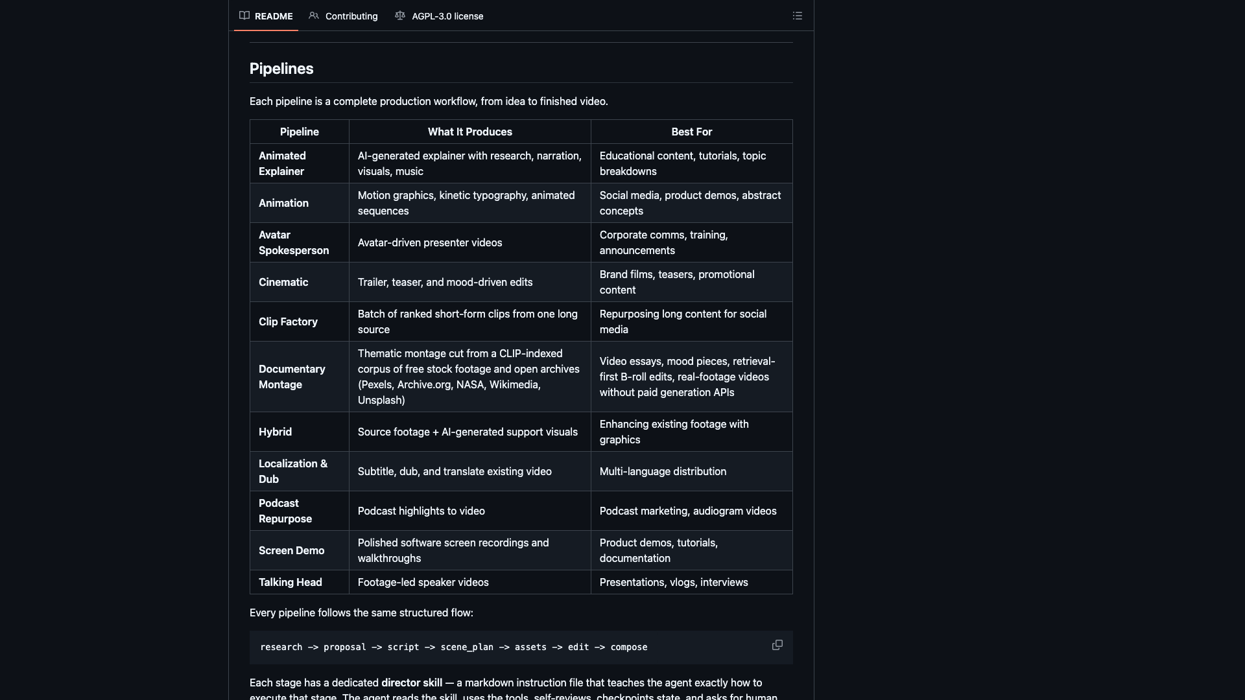This screenshot has width=1245, height=700.
Task: Click 'Podcast highlights to video' cell
Action: click(470, 511)
